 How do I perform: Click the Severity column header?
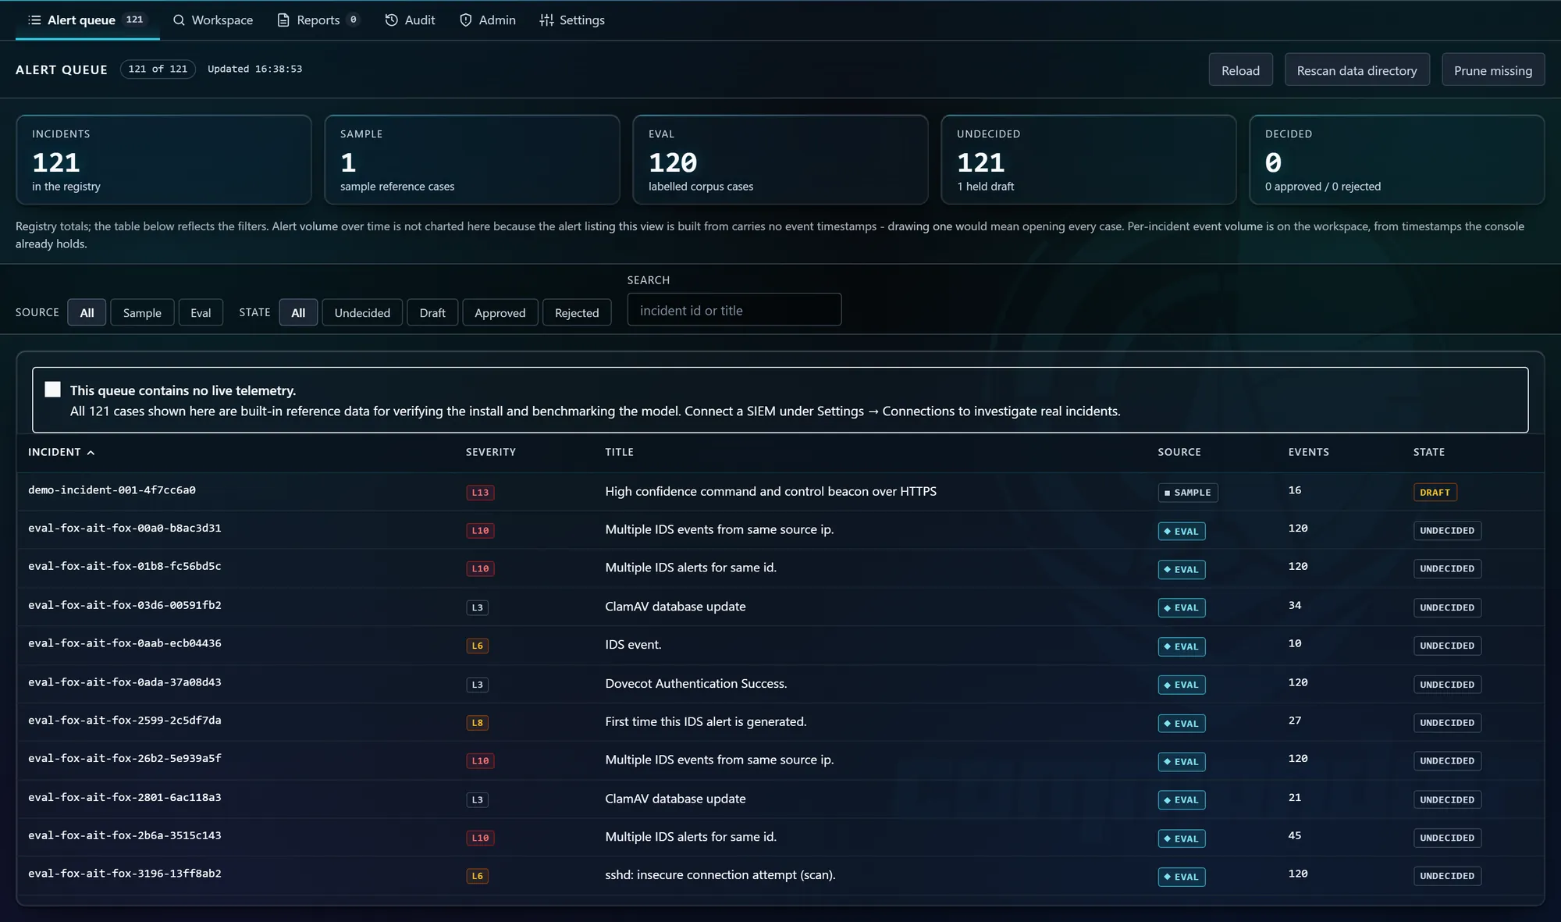point(490,452)
